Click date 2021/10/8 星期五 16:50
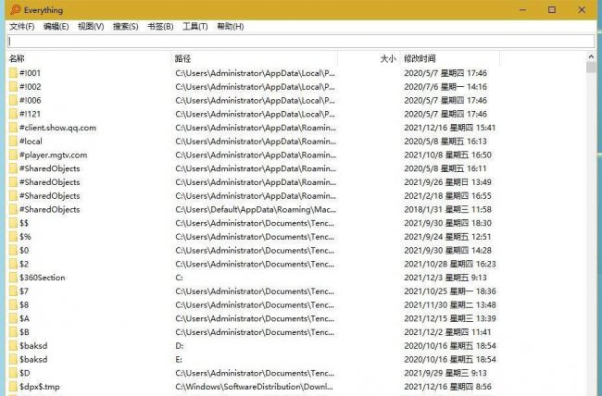This screenshot has width=602, height=396. (x=447, y=155)
